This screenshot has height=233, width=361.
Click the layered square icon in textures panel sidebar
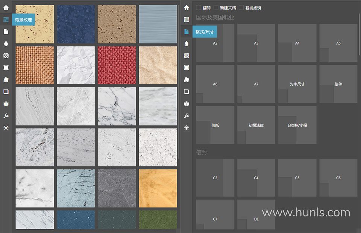click(x=6, y=92)
